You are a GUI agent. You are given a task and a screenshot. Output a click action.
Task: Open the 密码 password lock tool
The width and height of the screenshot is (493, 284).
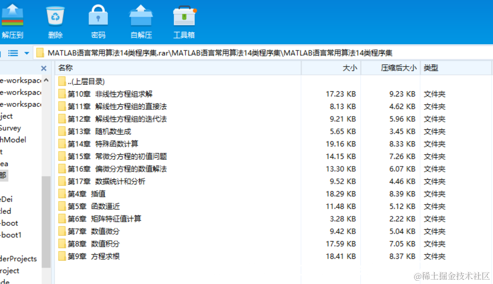[98, 15]
